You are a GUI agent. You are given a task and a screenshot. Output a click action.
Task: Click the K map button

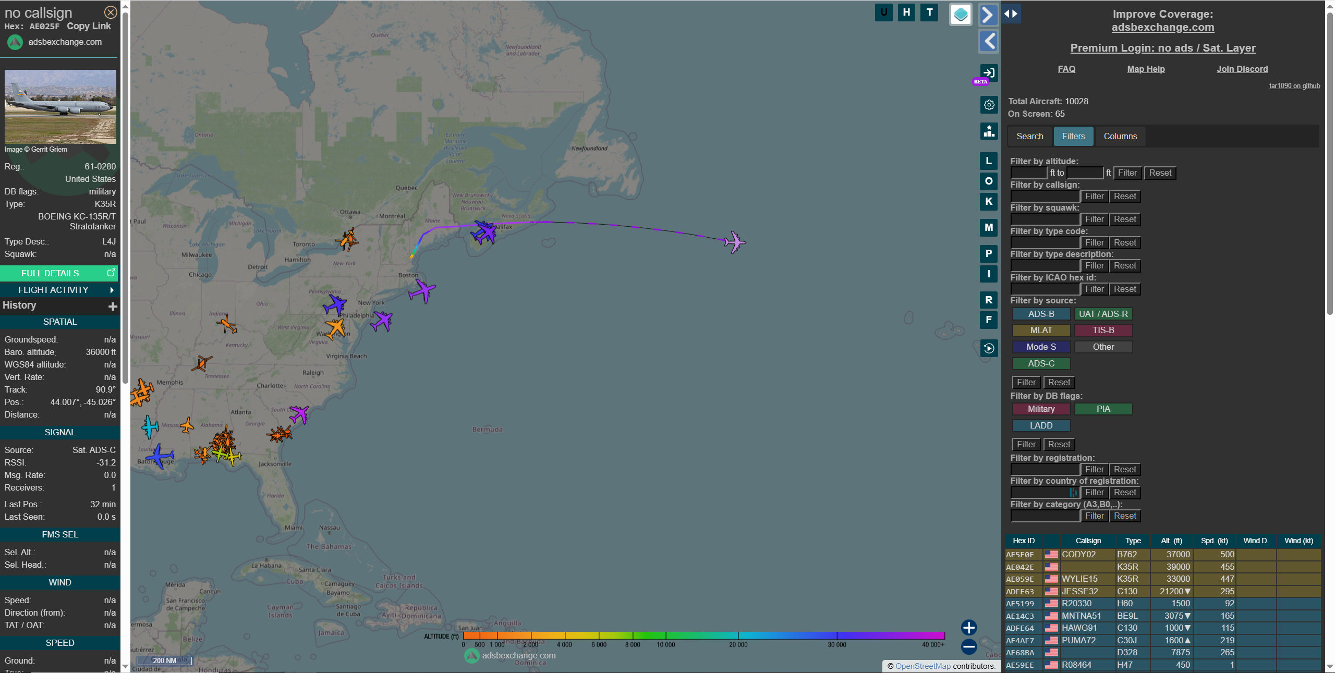click(989, 202)
